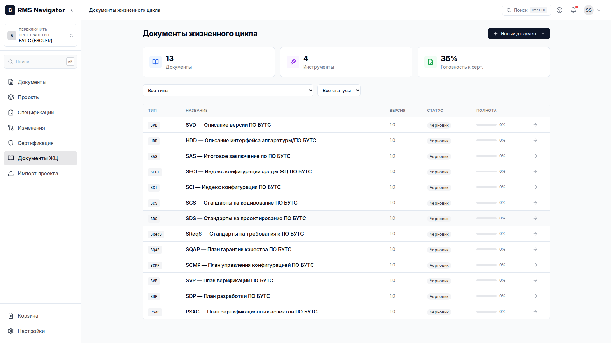Open SDP — План разработки ПО БУТС
The height and width of the screenshot is (343, 611).
(228, 296)
